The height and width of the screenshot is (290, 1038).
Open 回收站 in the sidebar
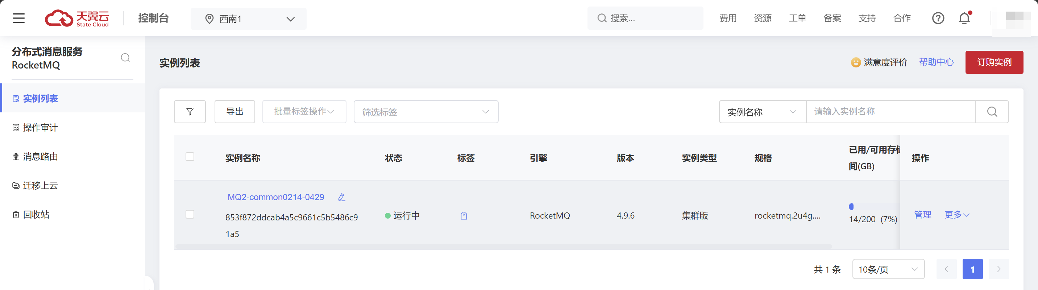(x=36, y=215)
